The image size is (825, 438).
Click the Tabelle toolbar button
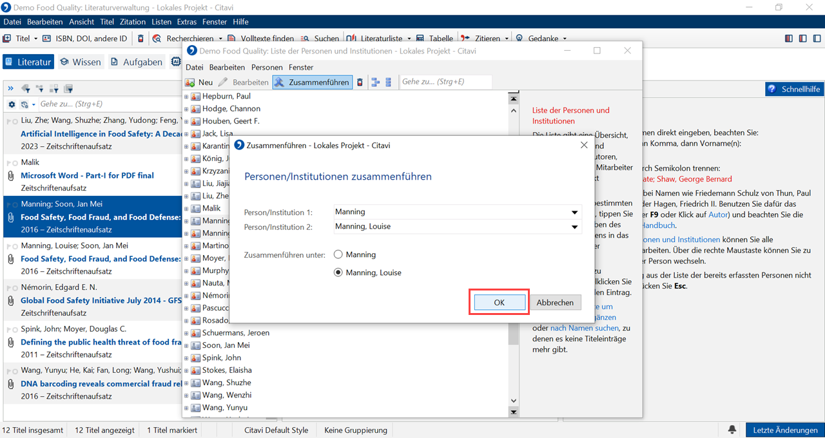point(434,39)
